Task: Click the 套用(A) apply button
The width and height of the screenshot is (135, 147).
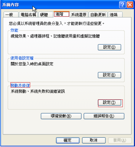Action: point(120,140)
